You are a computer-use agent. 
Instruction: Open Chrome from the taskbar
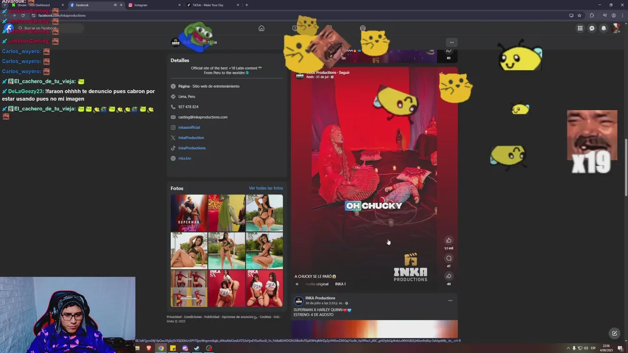pyautogui.click(x=160, y=348)
